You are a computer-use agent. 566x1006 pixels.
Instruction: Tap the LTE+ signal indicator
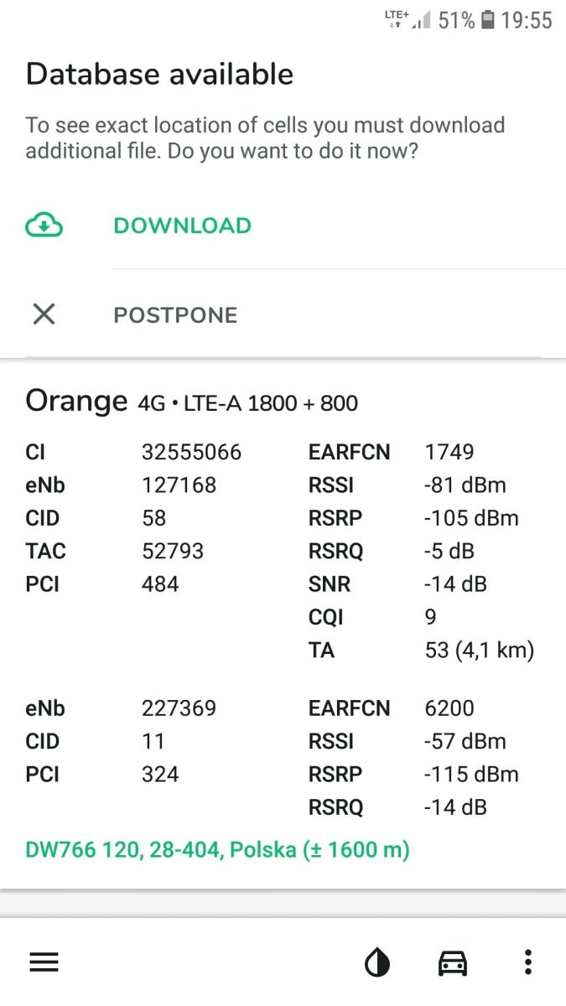408,19
